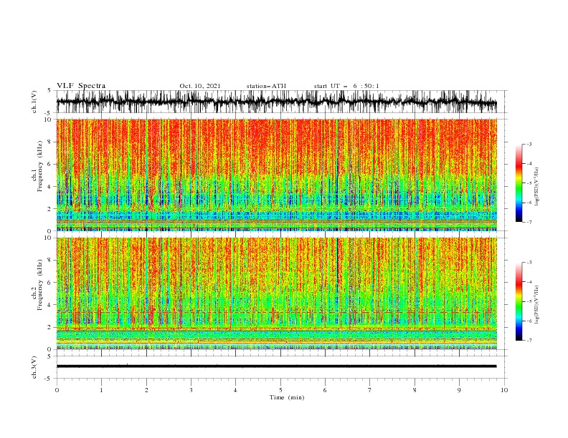This screenshot has height=438, width=568.
Task: Click time axis tick label "0"
Action: [57, 390]
